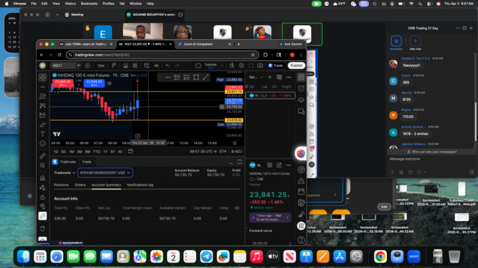Open the Alerts panel in right sidebar
478x268 pixels.
point(301,89)
